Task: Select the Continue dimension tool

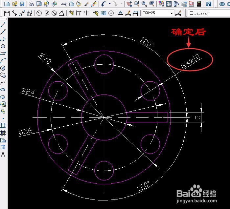Action: pyautogui.click(x=86, y=13)
